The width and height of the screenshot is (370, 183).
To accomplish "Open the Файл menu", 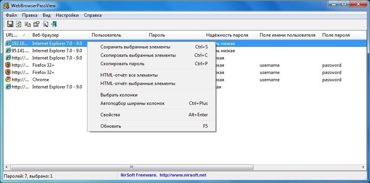I will click(11, 15).
